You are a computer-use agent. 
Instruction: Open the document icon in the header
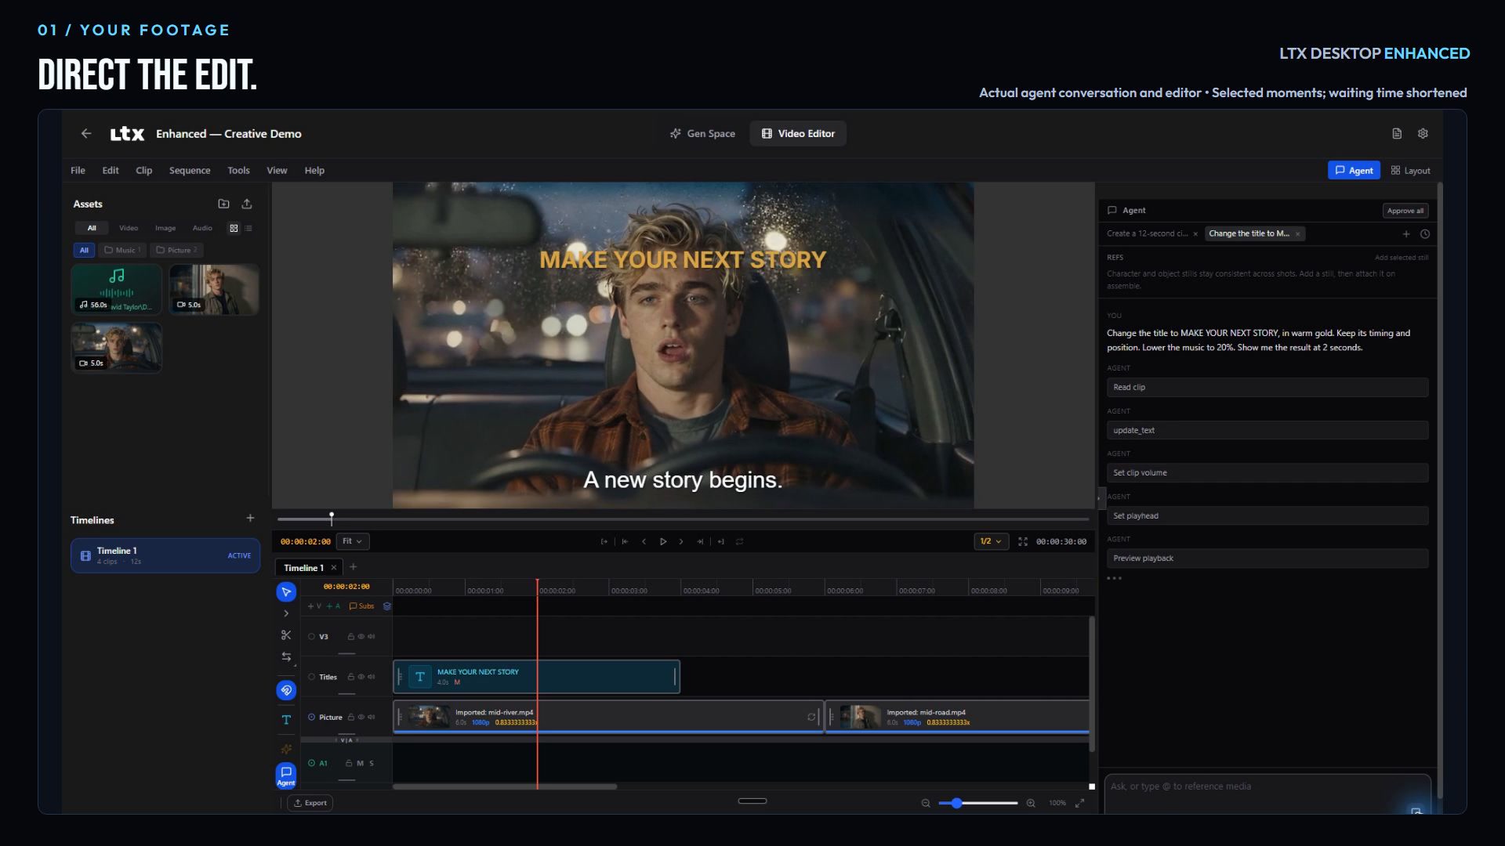pos(1397,134)
